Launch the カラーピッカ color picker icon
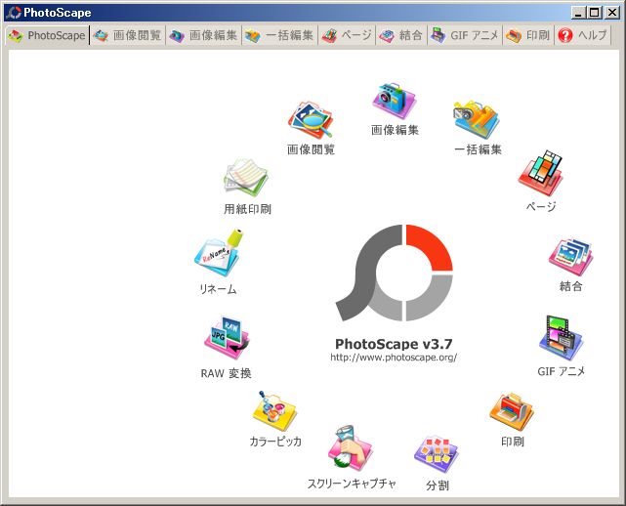This screenshot has width=626, height=506. point(274,410)
